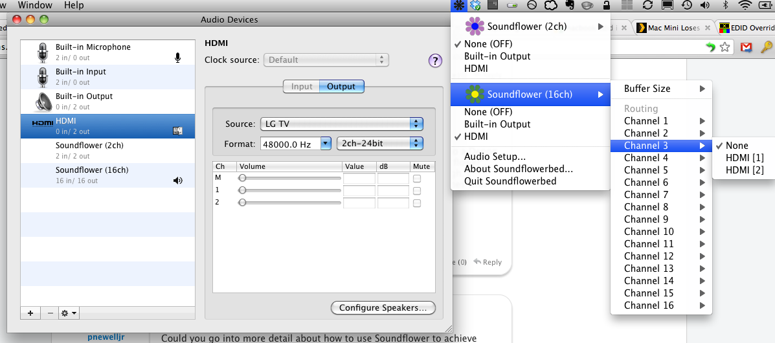Screen dimensions: 775x343
Task: Click the green arrow icon in address bar
Action: (711, 47)
